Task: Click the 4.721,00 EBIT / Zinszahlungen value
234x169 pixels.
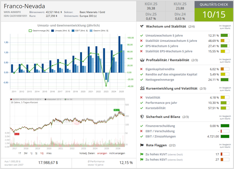Action: pyautogui.click(x=213, y=136)
